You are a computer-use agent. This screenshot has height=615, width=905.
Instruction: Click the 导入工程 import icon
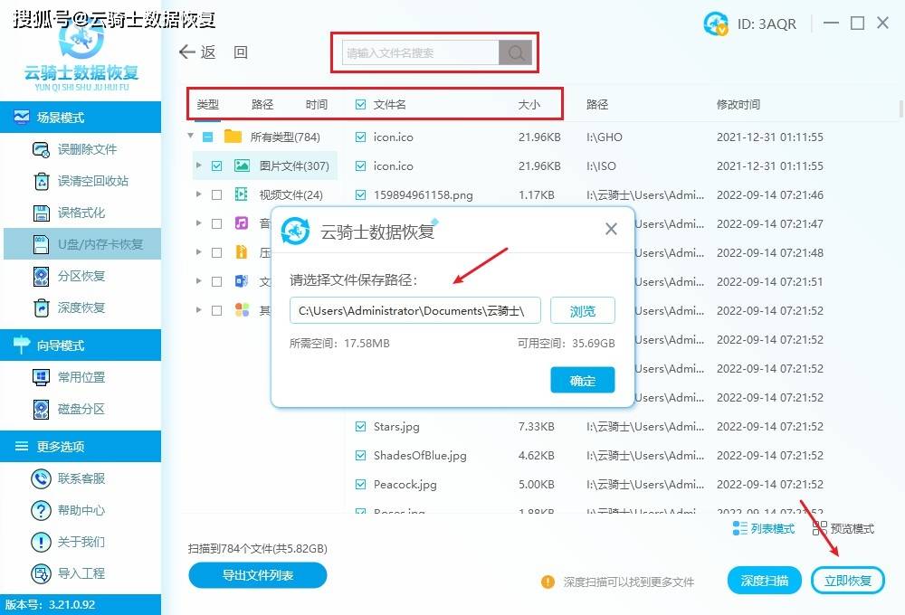[41, 574]
